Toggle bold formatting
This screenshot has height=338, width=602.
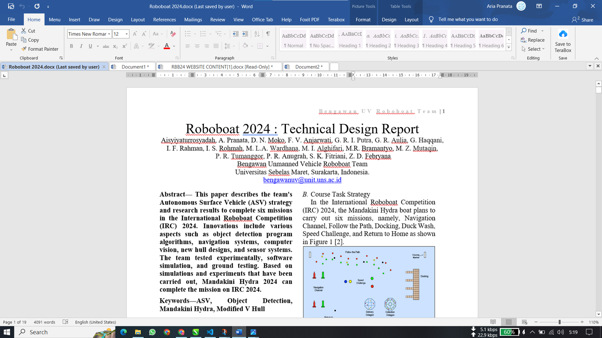tap(71, 46)
